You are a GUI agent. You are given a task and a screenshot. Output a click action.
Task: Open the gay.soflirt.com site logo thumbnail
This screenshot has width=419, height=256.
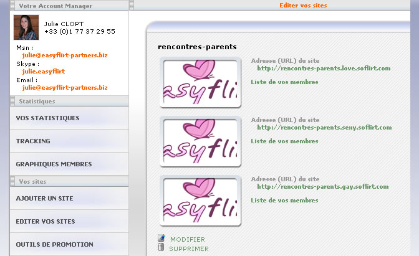pos(200,201)
